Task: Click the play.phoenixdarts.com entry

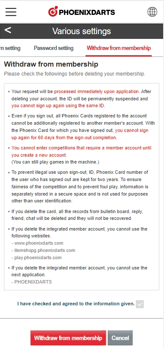Action: [37, 257]
